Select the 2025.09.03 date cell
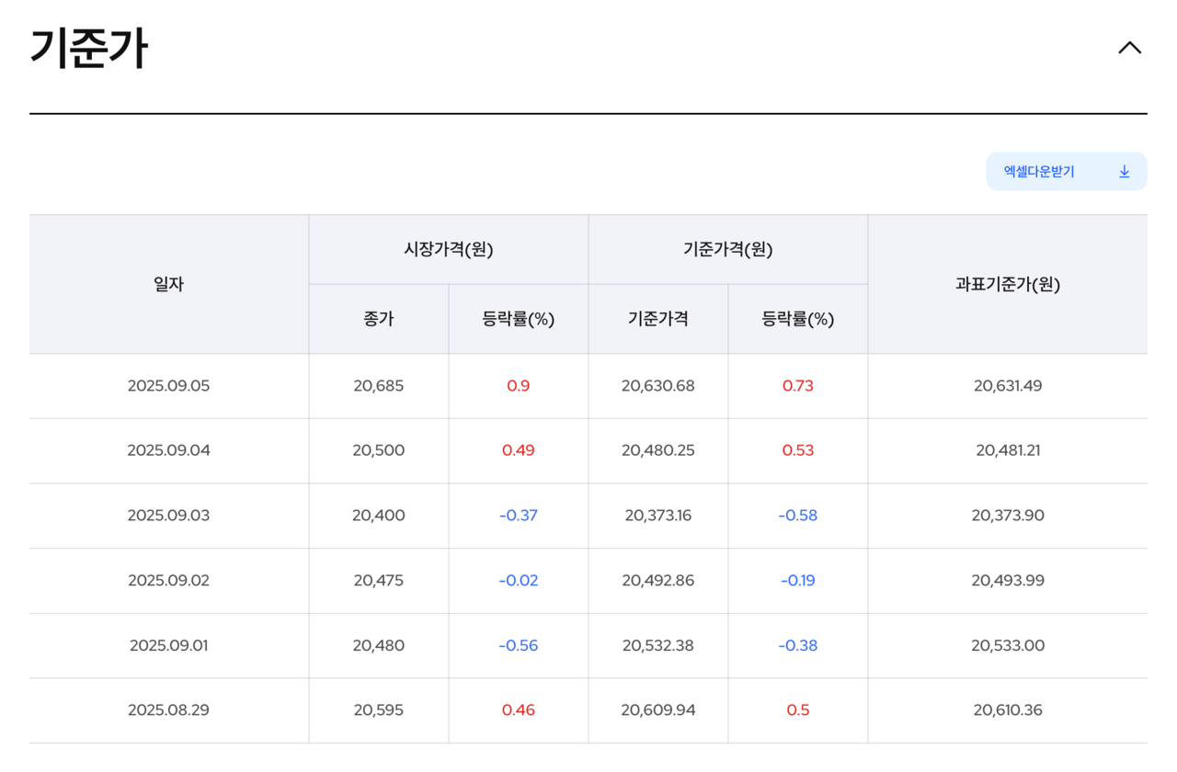Screen dimensions: 1177x772 (x=168, y=516)
